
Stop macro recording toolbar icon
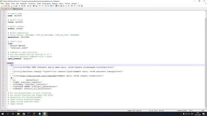(74, 6)
